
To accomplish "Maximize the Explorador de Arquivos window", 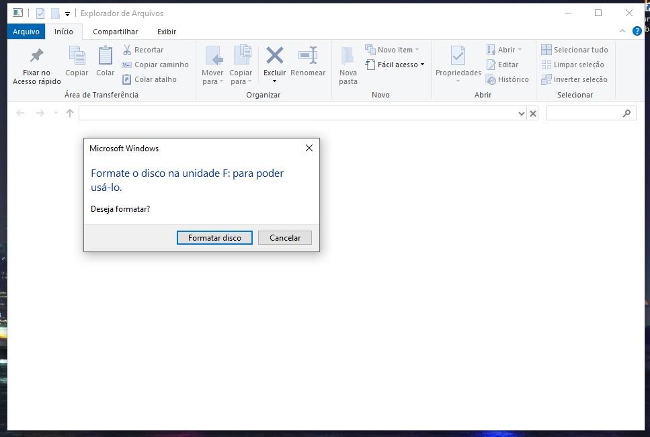I will coord(598,13).
